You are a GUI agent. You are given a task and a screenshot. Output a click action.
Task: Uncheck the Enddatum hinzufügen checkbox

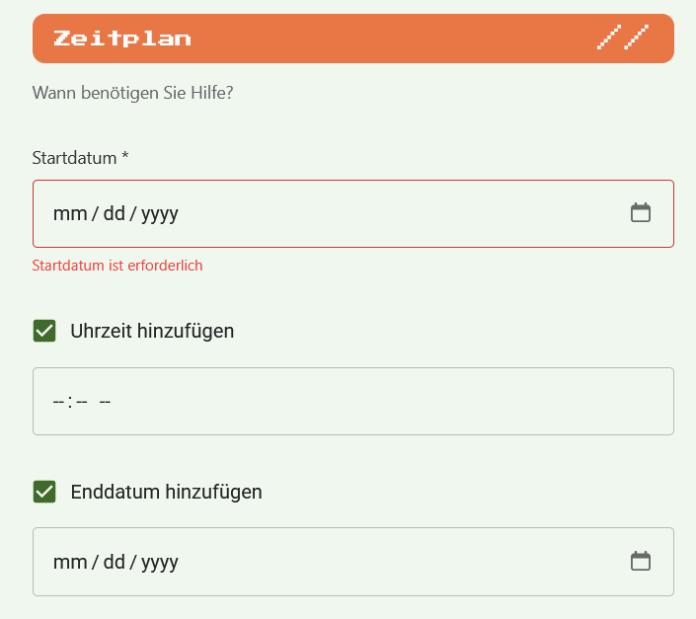coord(44,491)
